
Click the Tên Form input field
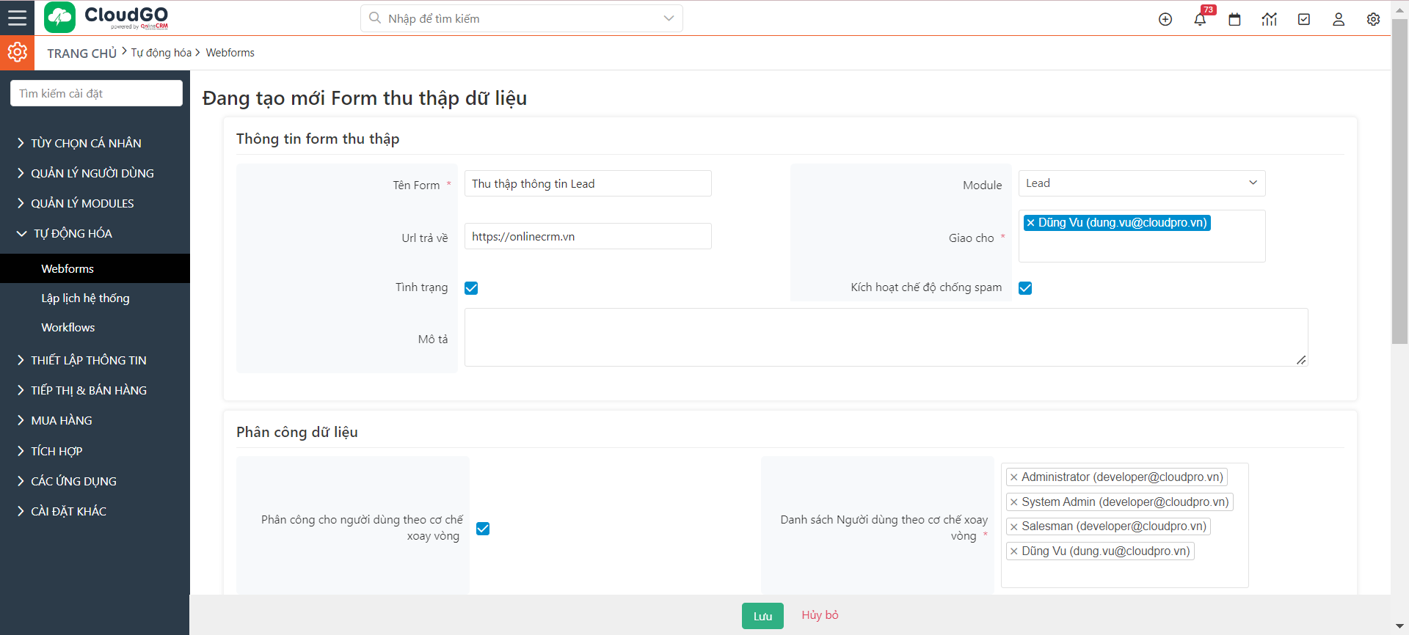[x=587, y=183]
